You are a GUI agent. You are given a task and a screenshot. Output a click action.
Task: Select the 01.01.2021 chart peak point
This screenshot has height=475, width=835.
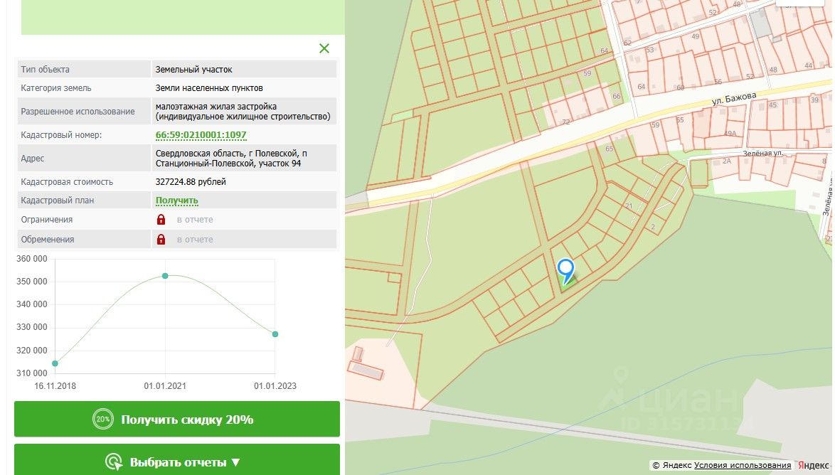tap(165, 276)
